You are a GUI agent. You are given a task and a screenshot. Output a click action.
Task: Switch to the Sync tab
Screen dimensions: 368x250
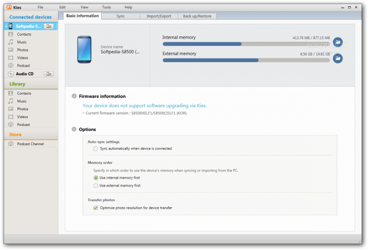(x=121, y=16)
